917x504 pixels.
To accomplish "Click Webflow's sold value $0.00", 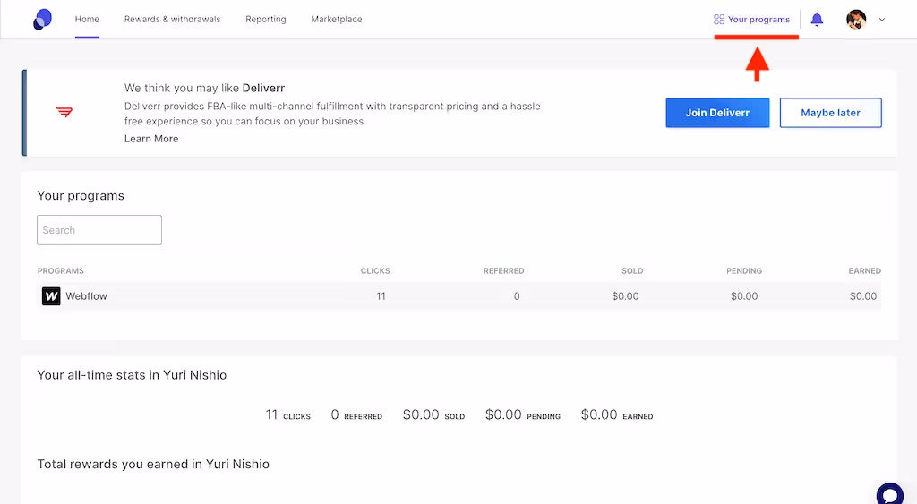I will point(625,295).
